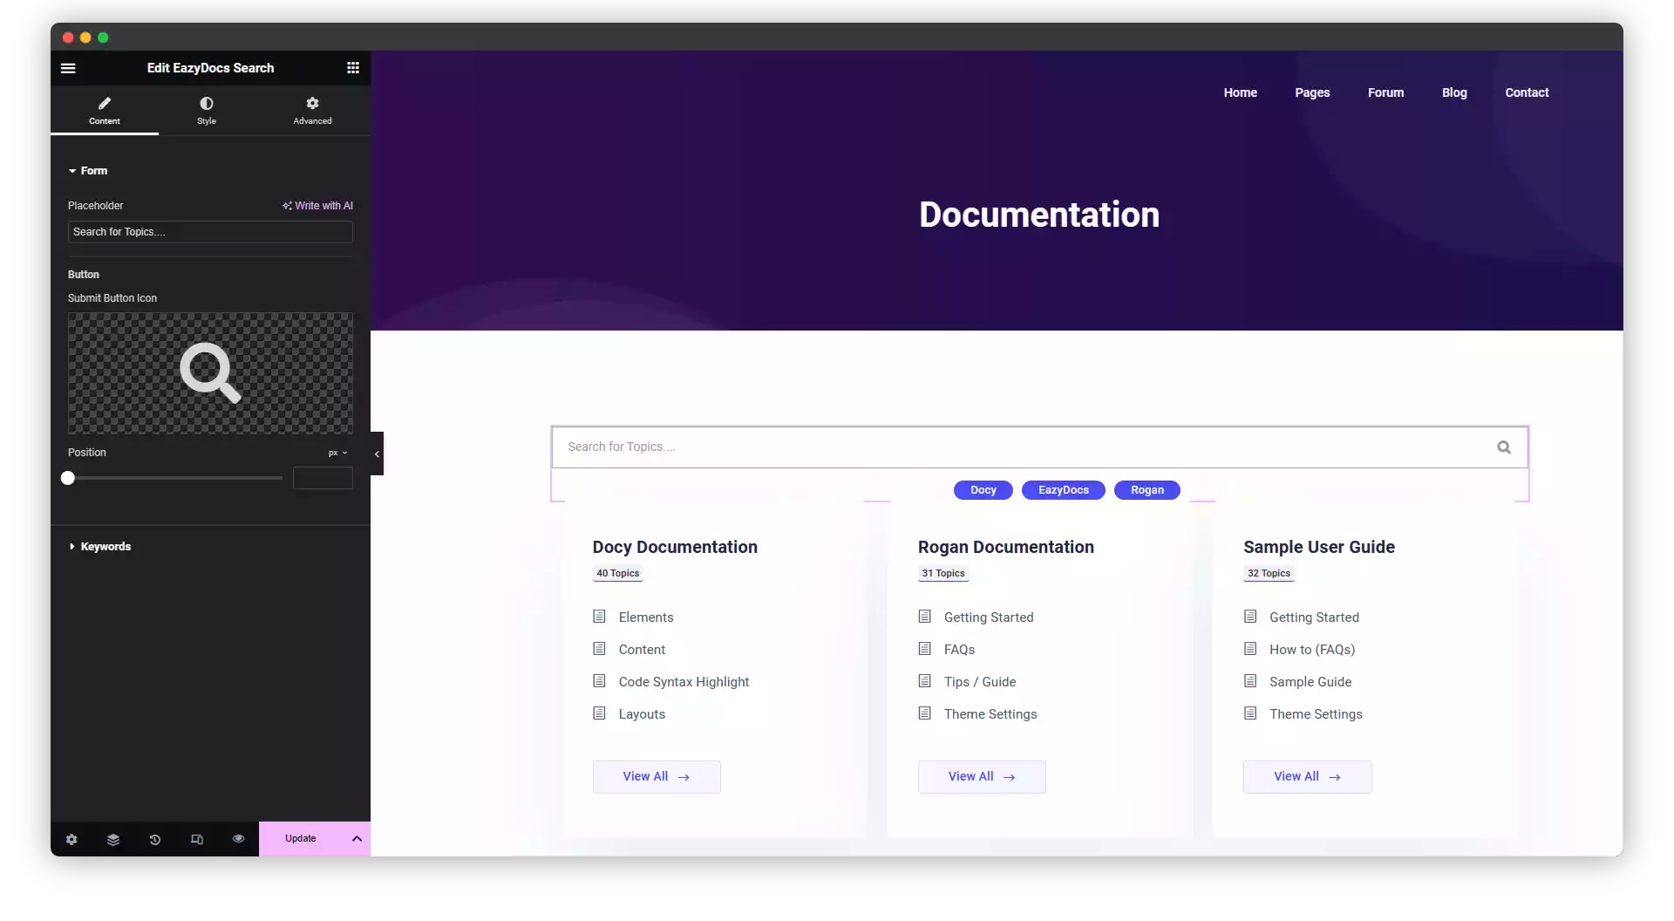The image size is (1674, 921).
Task: Click the Update button
Action: pos(300,838)
